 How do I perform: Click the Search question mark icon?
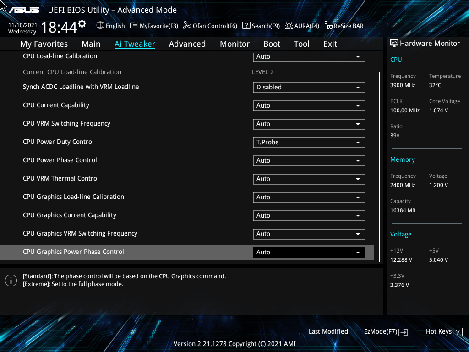(246, 26)
